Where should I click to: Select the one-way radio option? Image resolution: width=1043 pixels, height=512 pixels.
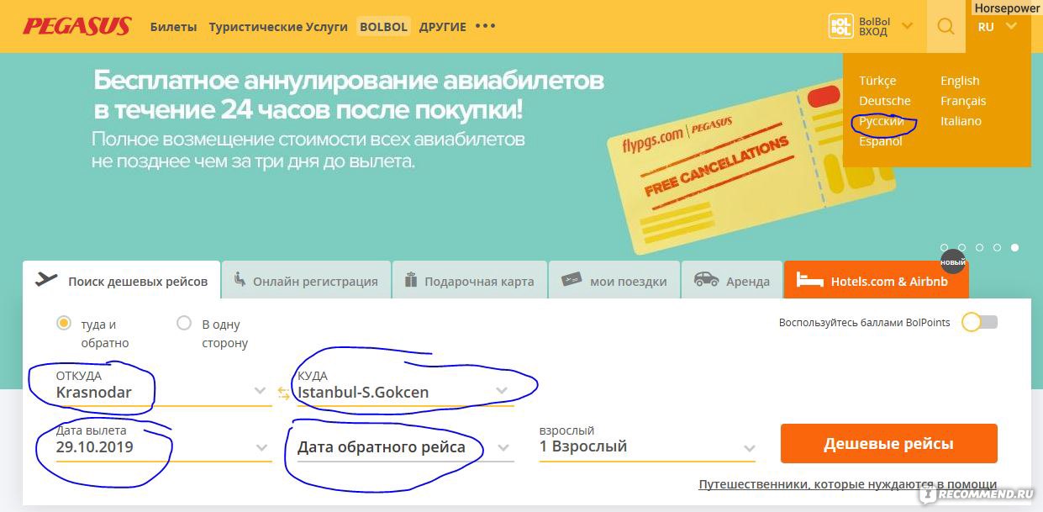184,323
